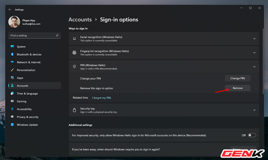Viewport: 268px width, 160px height.
Task: Click the PIN keypad icon
Action: point(75,66)
